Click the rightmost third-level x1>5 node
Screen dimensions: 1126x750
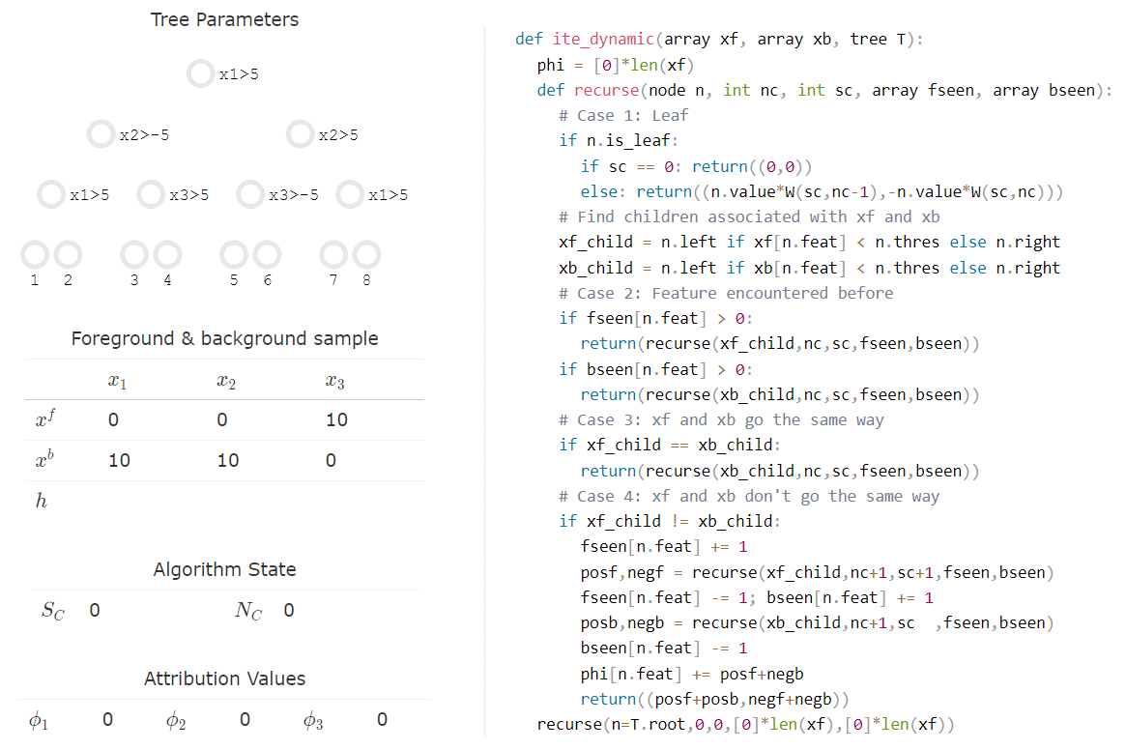pyautogui.click(x=350, y=194)
